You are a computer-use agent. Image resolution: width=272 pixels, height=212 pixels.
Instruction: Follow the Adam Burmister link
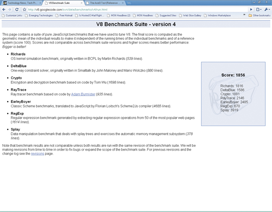coord(83,94)
